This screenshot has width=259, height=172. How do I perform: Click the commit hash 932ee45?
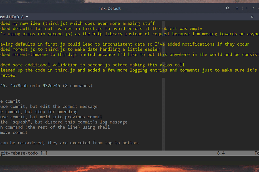click(51, 85)
